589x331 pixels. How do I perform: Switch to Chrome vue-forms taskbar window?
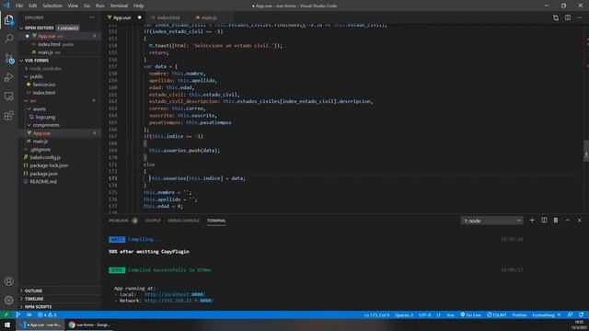(89, 325)
